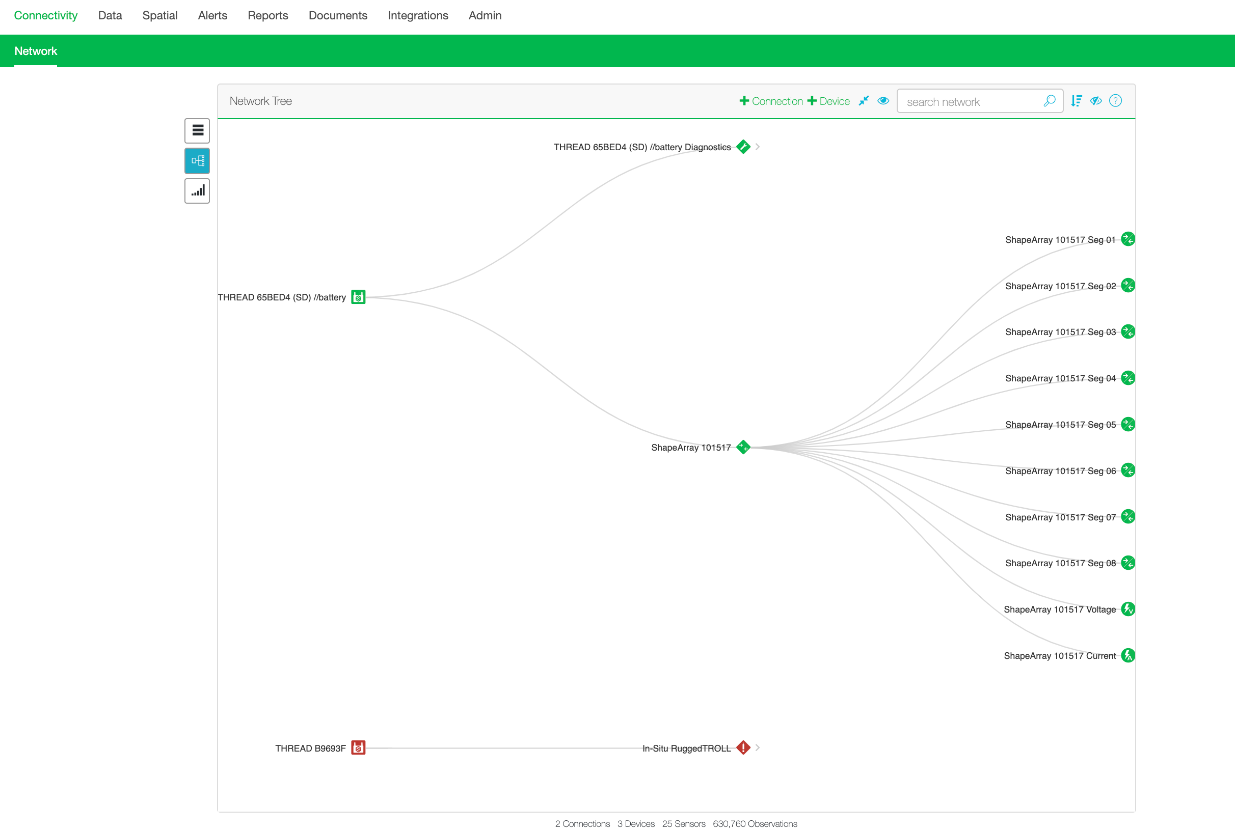Click the search magnifier icon
Image resolution: width=1235 pixels, height=832 pixels.
click(1049, 101)
